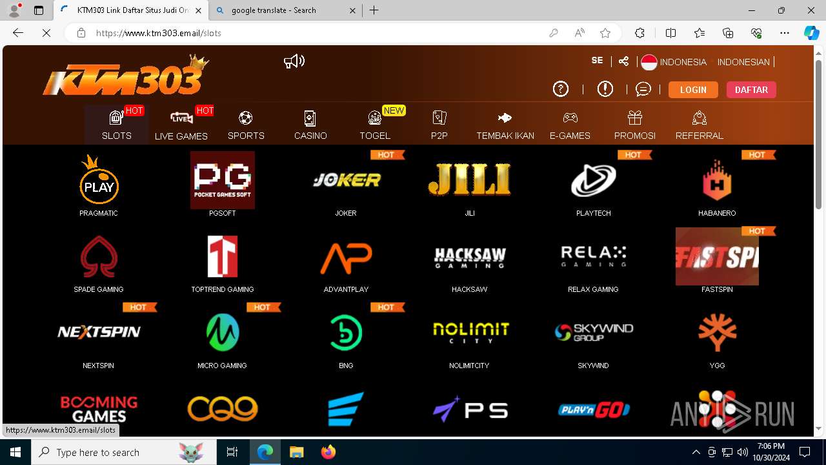Open the PS provider logo
This screenshot has height=465, width=826.
pyautogui.click(x=470, y=409)
